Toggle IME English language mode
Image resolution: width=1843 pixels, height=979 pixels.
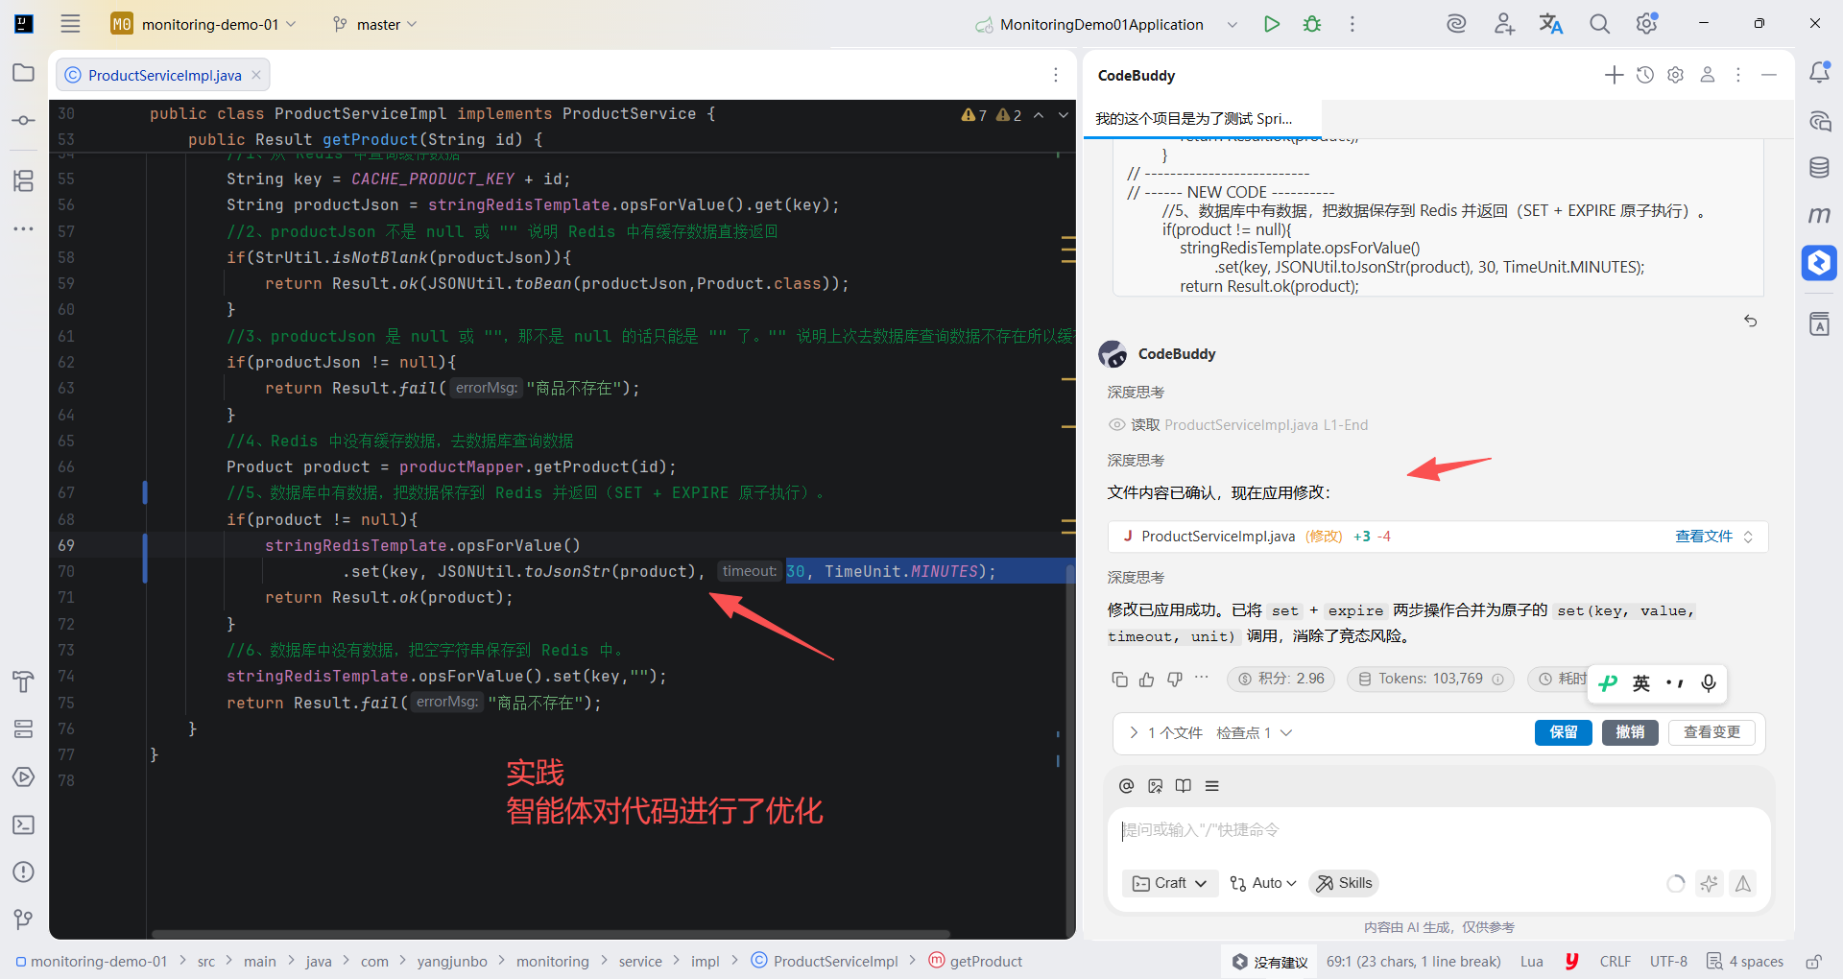pos(1641,683)
